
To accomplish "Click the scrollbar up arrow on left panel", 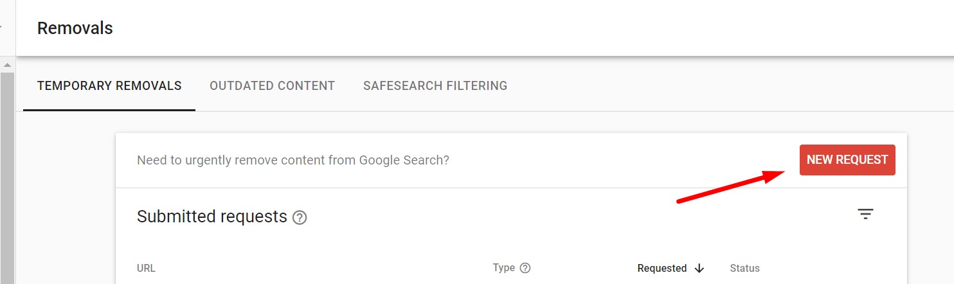I will coord(7,65).
